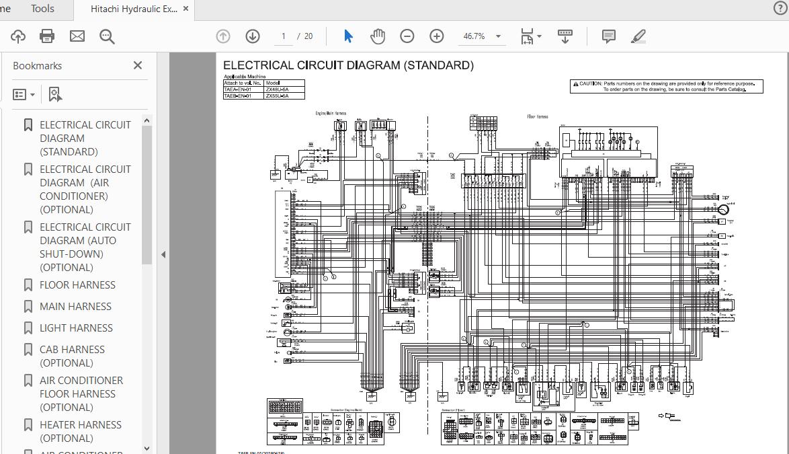Print the document using printer icon
This screenshot has height=454, width=789.
coord(47,36)
